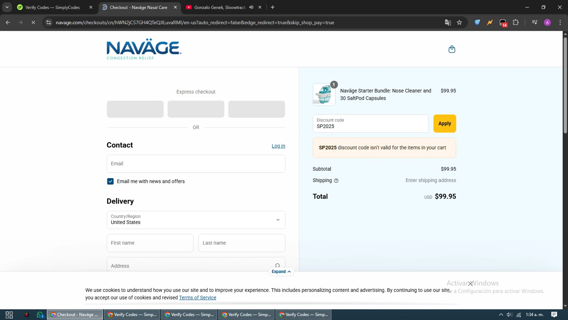Click the Google Translate icon in address bar

tap(448, 23)
